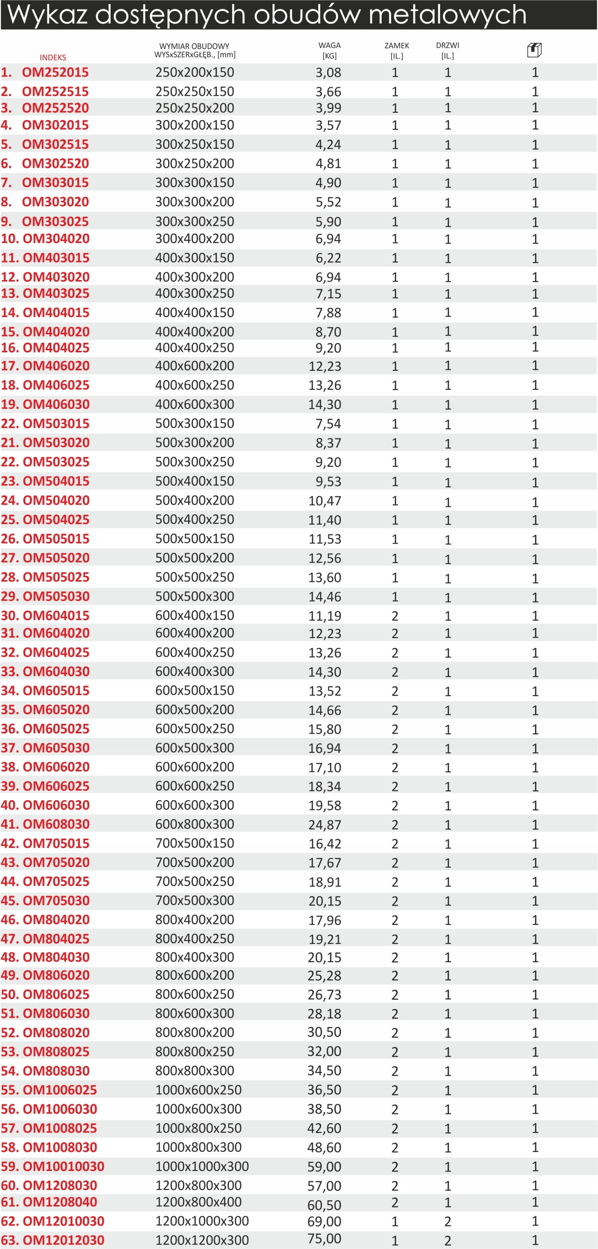Viewport: 598px width, 1249px height.
Task: Select index OM705025
Action: click(x=56, y=882)
